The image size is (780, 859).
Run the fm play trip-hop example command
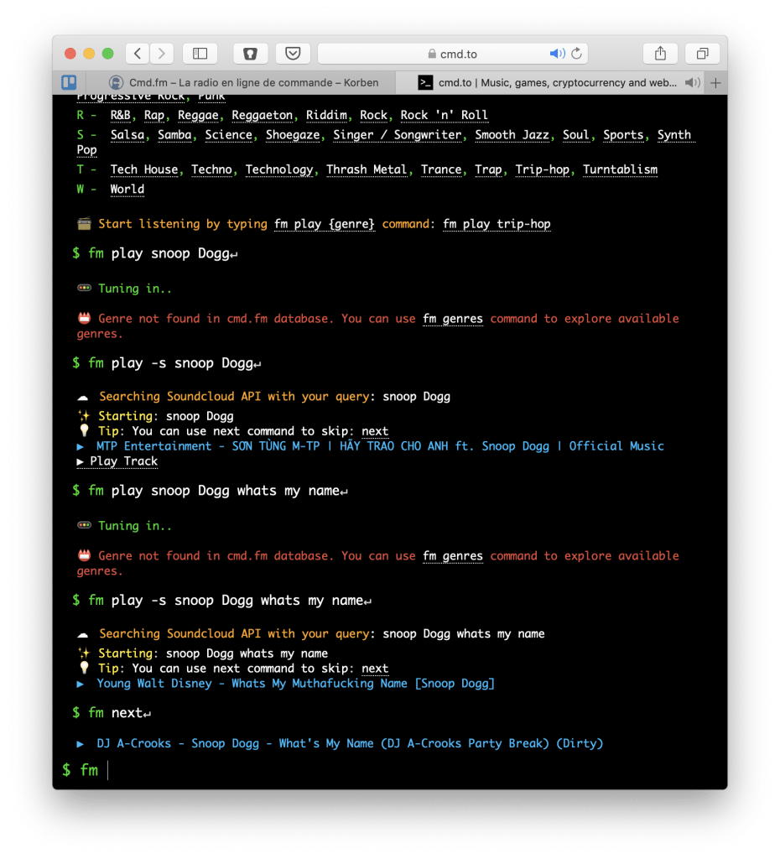[x=497, y=224]
